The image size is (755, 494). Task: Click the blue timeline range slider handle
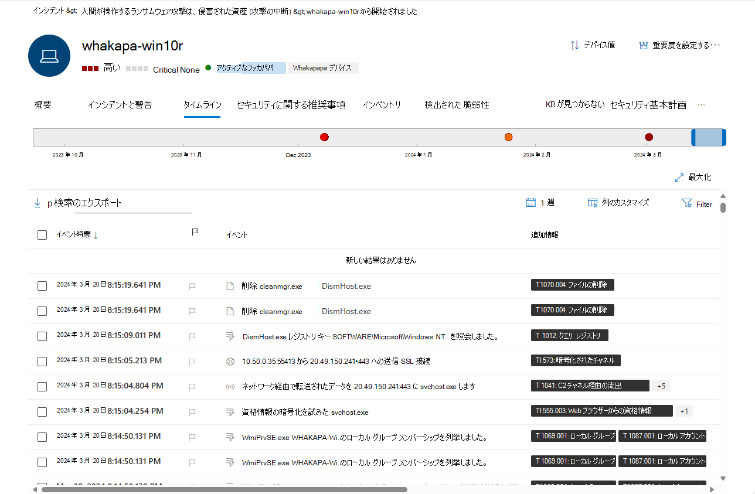pyautogui.click(x=709, y=137)
